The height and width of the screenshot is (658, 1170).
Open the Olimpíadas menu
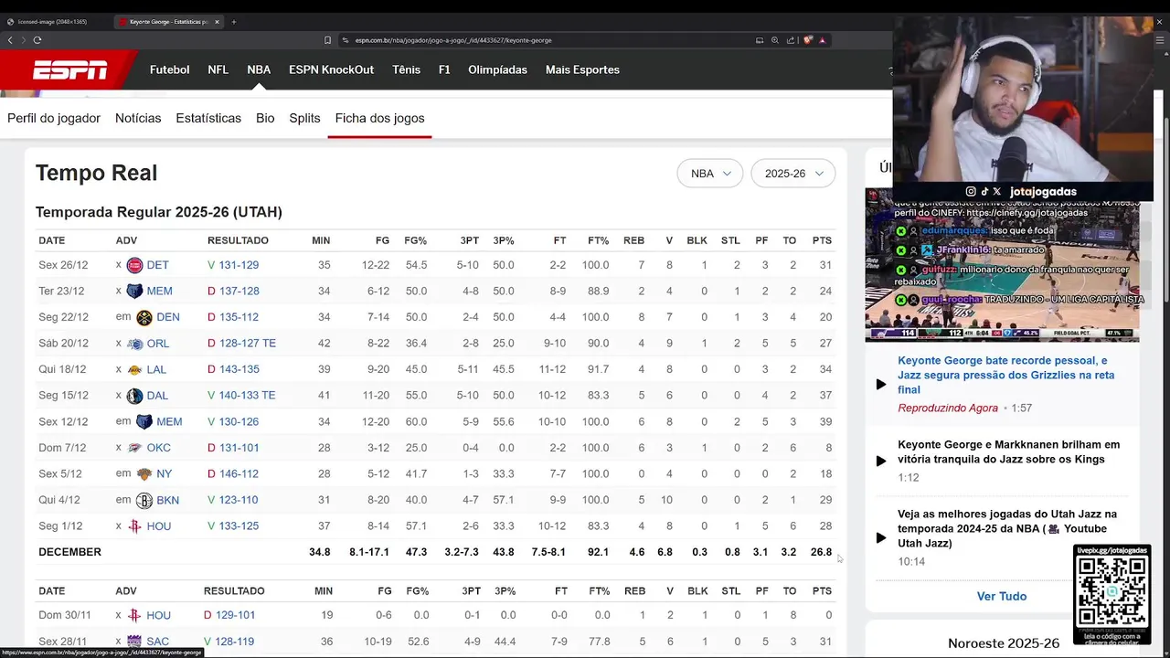pos(497,69)
